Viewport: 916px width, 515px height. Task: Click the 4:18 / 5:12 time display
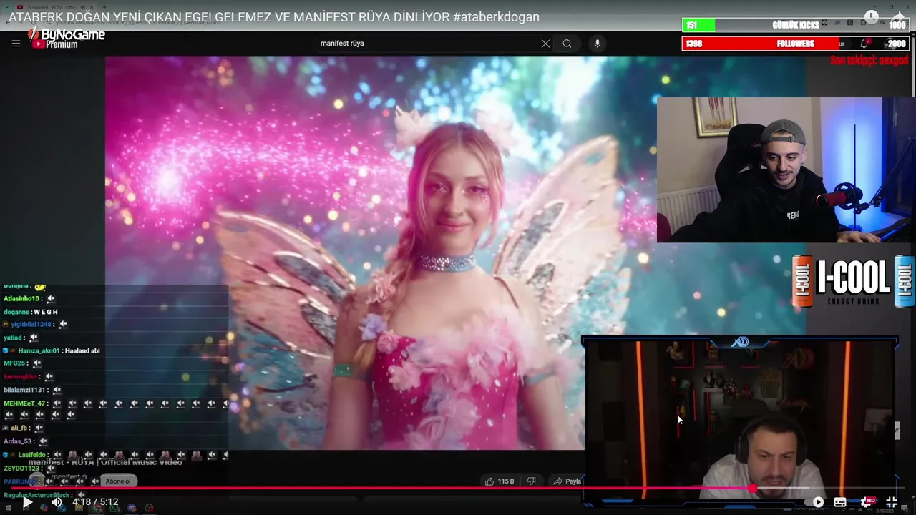pyautogui.click(x=95, y=502)
